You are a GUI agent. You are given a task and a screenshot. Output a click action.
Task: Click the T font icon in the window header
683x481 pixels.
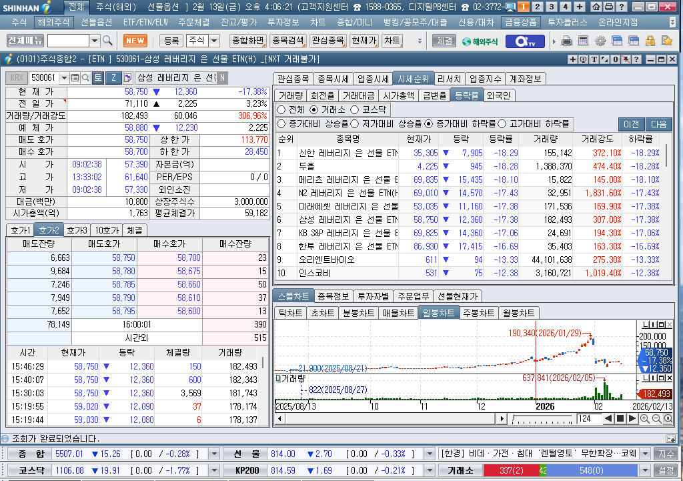(594, 59)
